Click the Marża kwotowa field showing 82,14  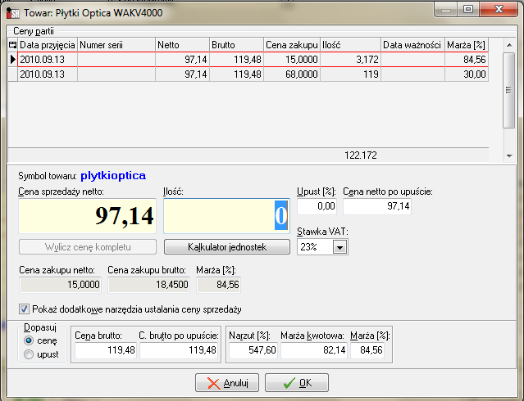click(314, 350)
